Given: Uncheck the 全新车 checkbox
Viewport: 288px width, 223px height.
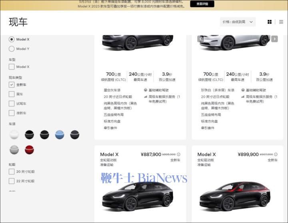Looking at the screenshot, I should pyautogui.click(x=12, y=85).
